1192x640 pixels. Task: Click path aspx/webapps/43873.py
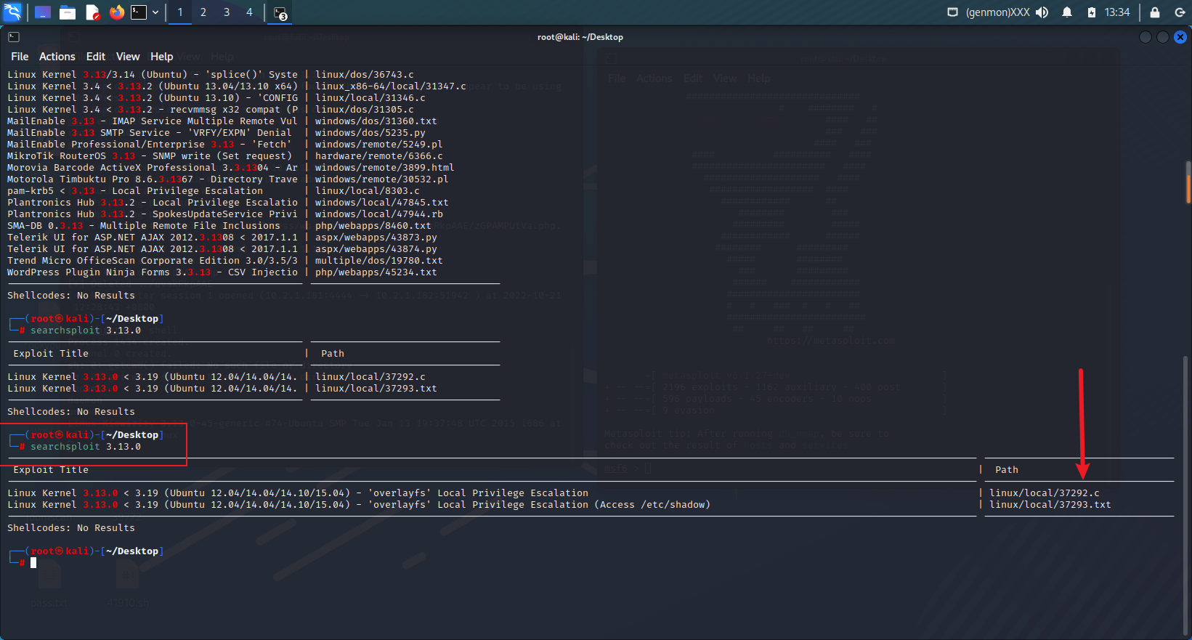coord(376,238)
